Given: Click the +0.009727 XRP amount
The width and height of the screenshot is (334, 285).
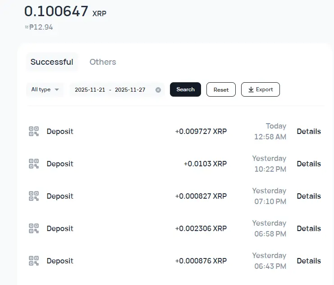Looking at the screenshot, I should [201, 131].
